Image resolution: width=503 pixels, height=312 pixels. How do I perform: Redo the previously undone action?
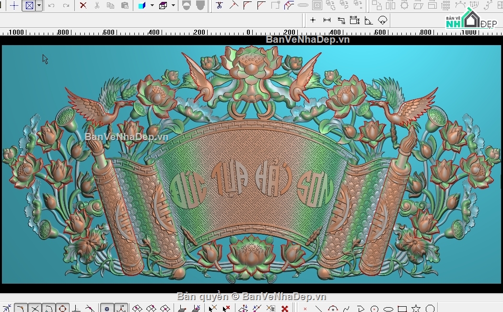click(x=67, y=6)
